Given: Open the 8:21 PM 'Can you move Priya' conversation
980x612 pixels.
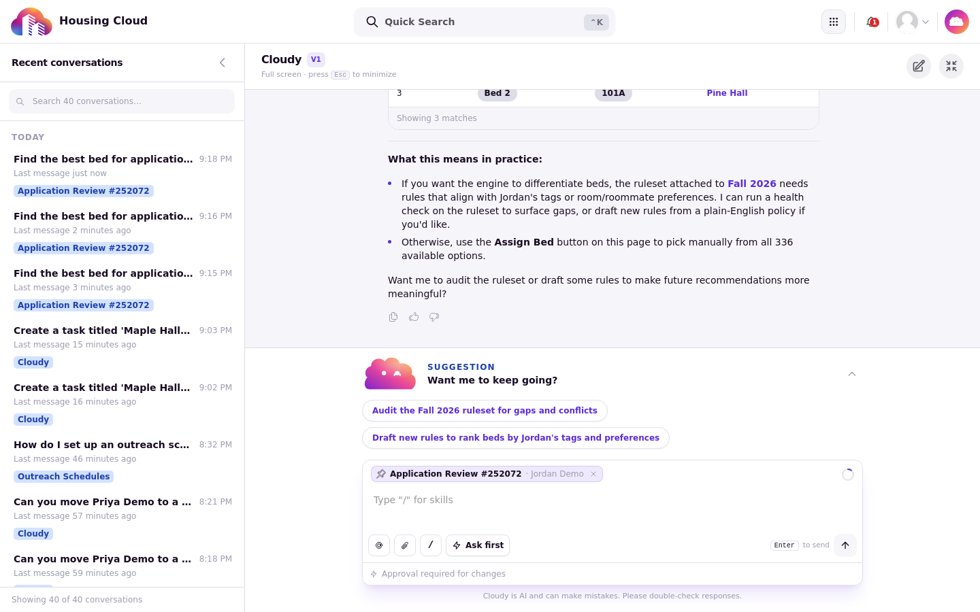Looking at the screenshot, I should point(122,517).
